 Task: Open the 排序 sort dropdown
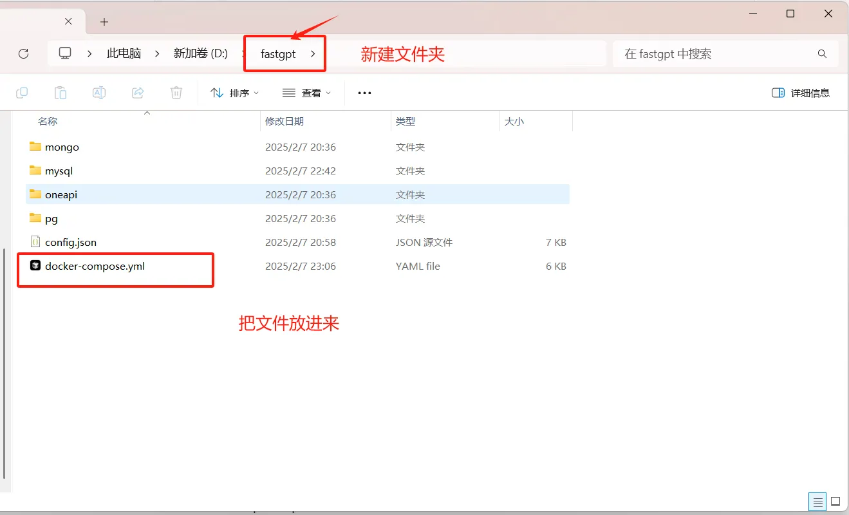click(x=234, y=93)
